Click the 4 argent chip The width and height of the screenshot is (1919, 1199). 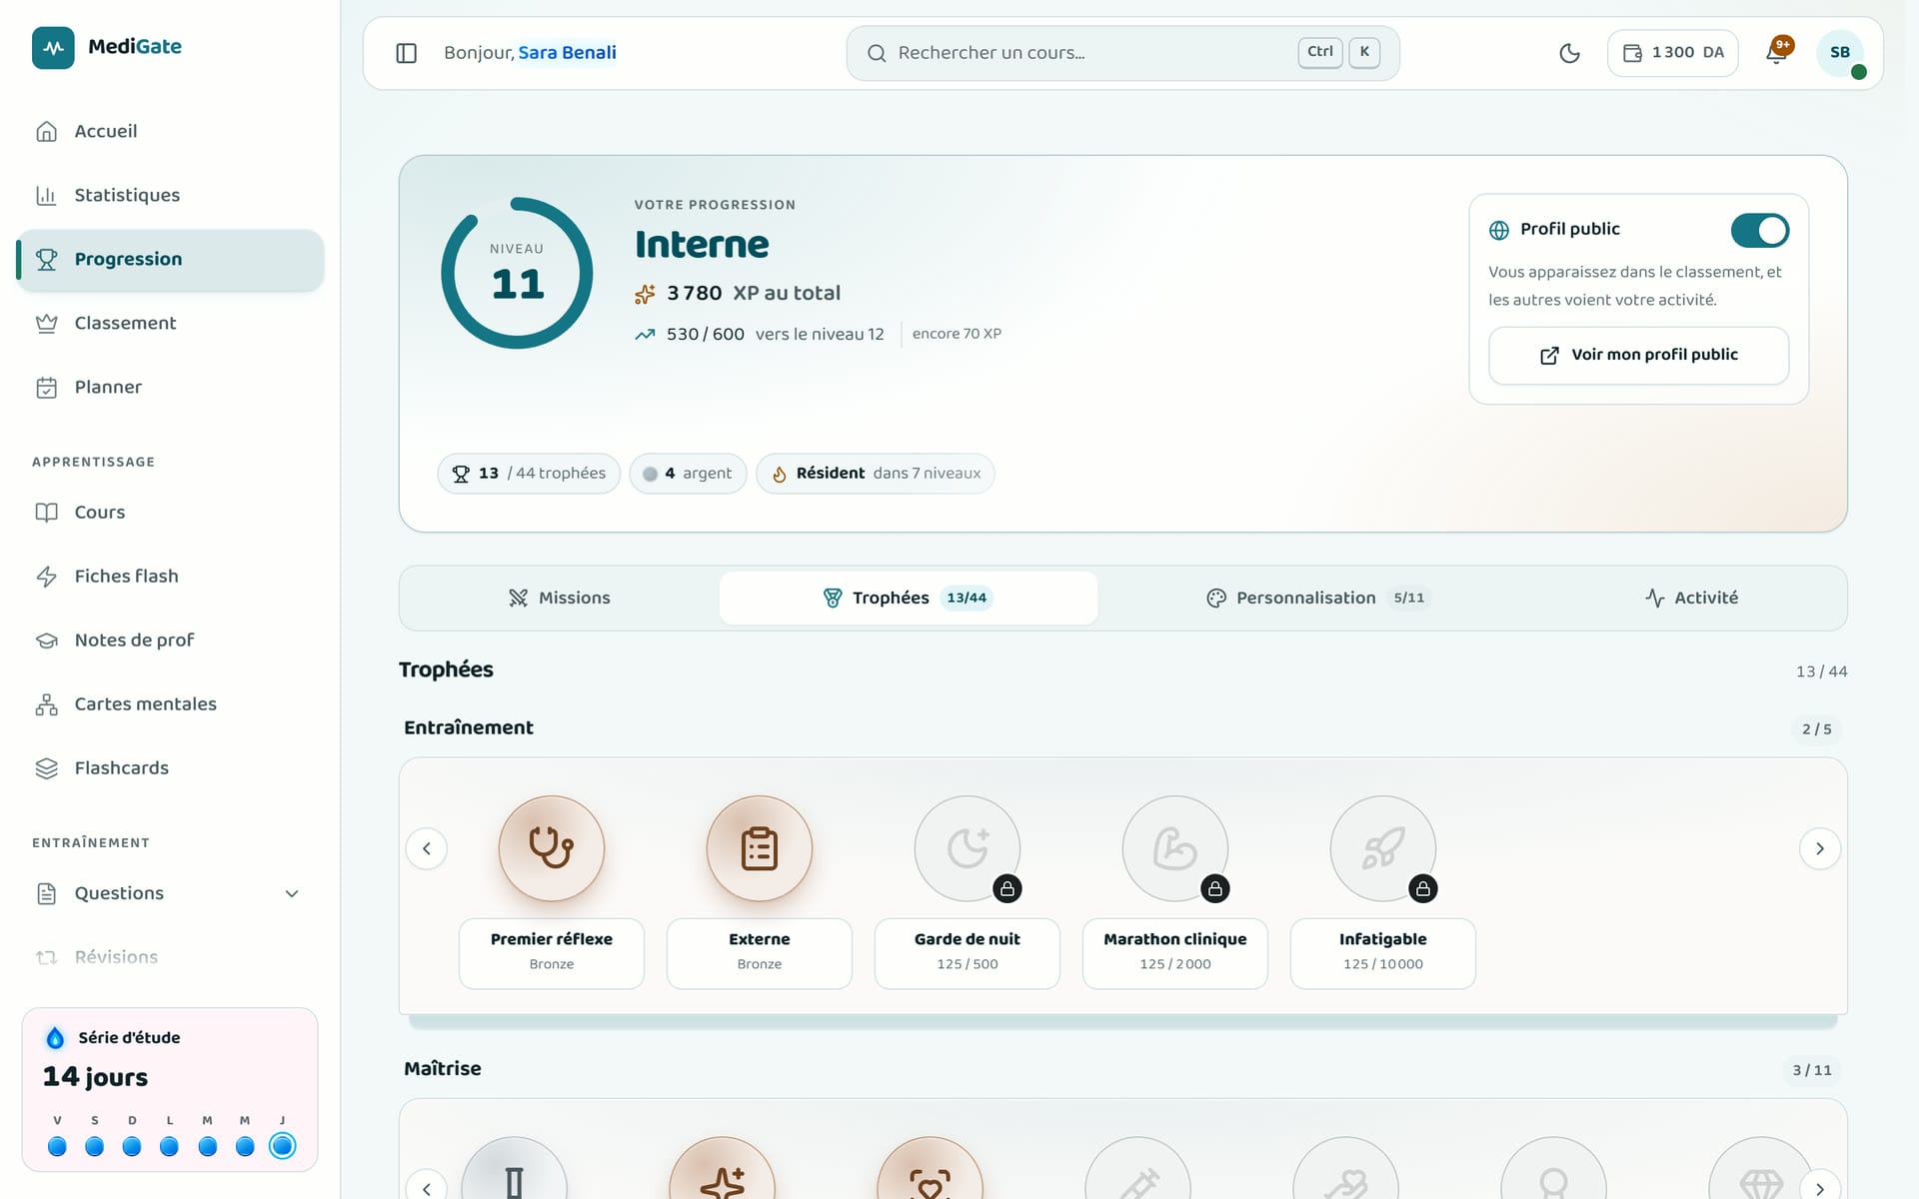tap(688, 474)
